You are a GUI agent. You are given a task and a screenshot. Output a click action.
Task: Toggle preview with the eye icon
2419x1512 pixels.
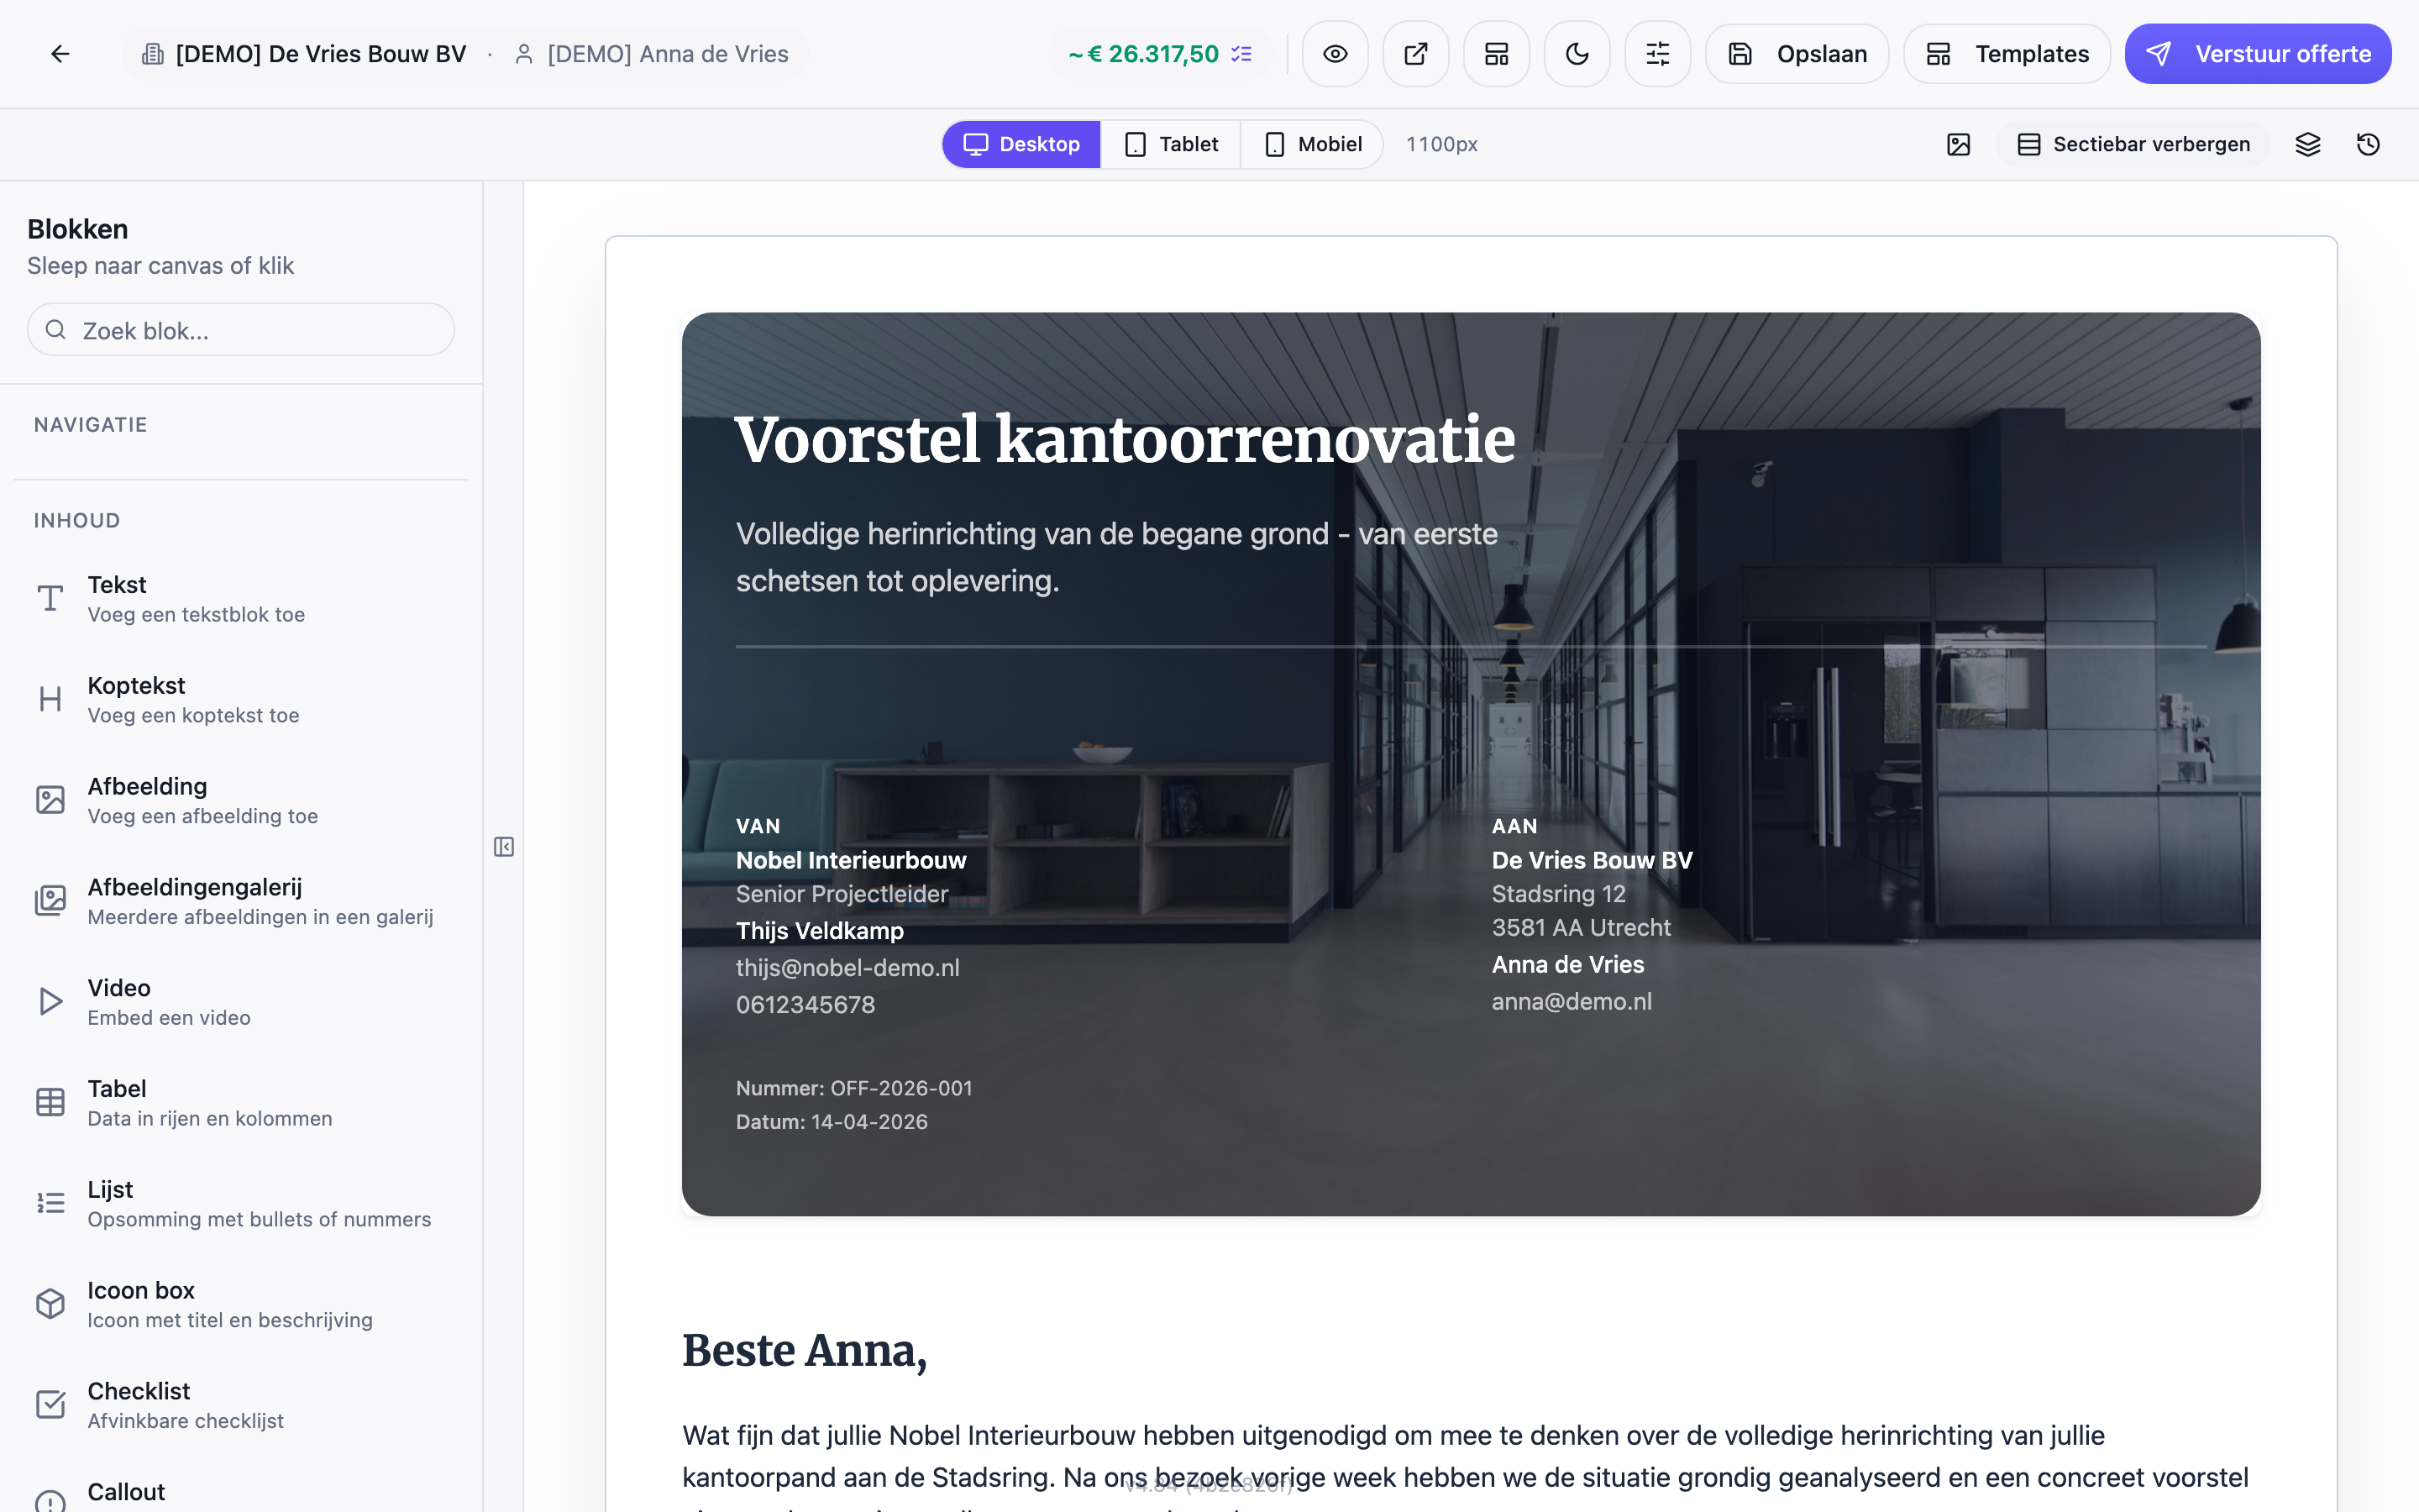1335,54
